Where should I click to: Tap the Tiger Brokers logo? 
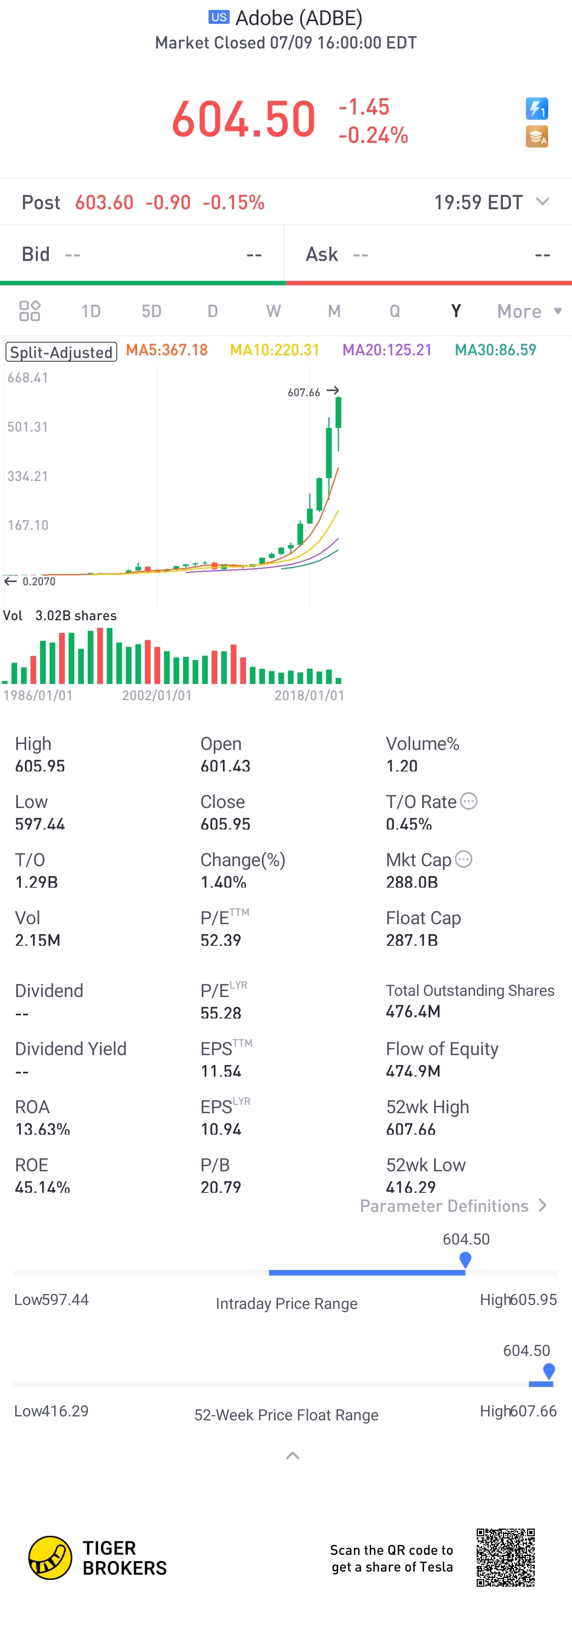(98, 1558)
